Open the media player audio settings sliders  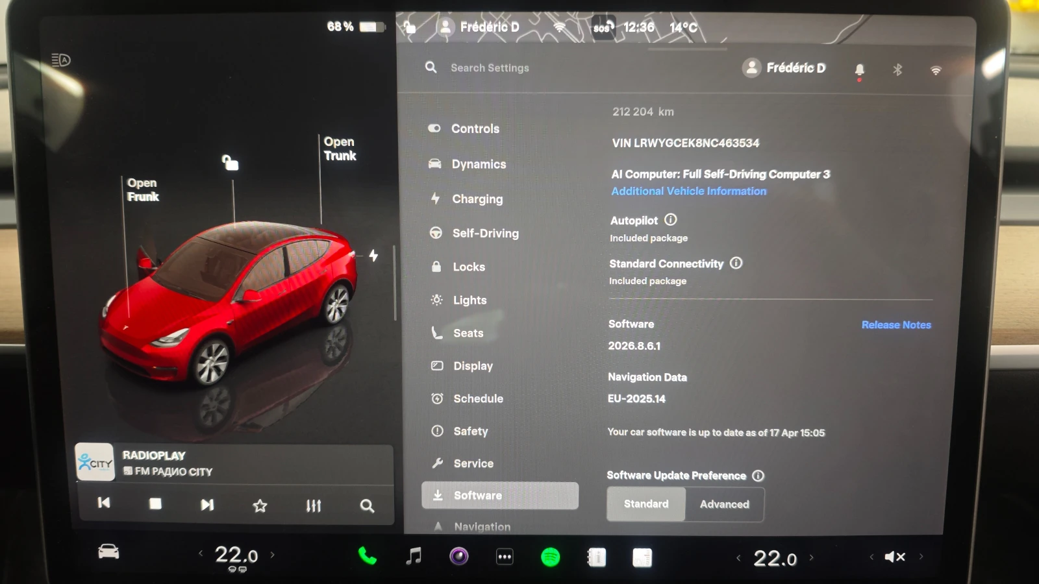coord(313,505)
